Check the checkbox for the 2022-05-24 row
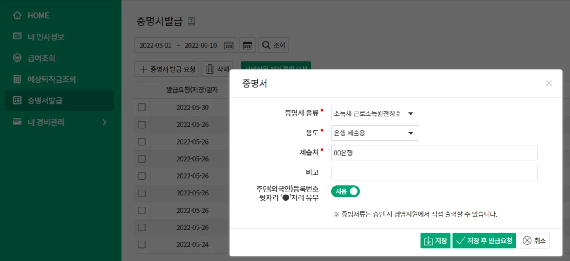 142,244
